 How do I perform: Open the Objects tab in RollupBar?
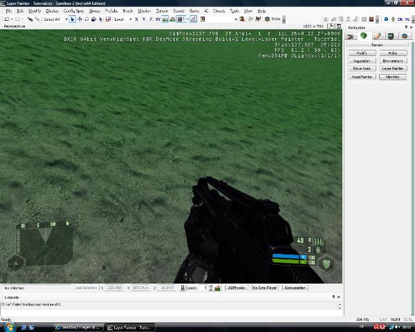pyautogui.click(x=352, y=36)
